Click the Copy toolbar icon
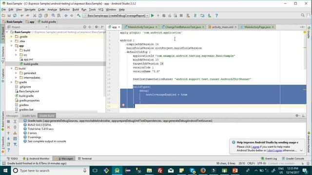The width and height of the screenshot is (312, 175). point(40,16)
